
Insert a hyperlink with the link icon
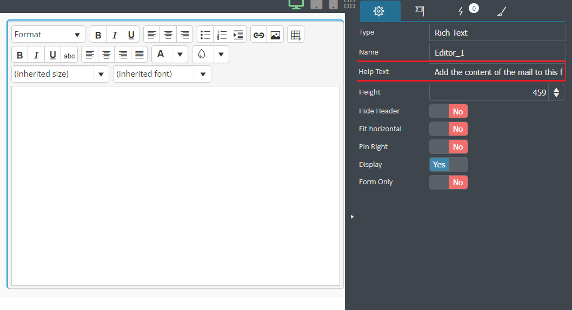[258, 35]
